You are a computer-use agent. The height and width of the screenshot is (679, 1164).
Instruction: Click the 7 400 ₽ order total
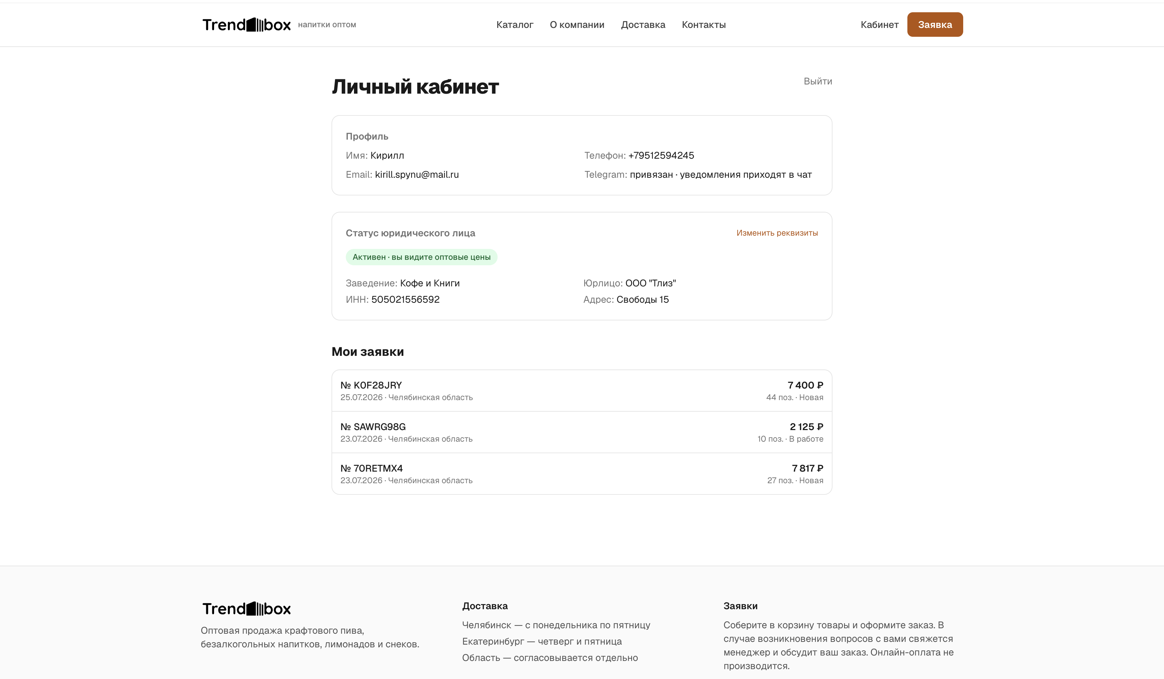[805, 385]
